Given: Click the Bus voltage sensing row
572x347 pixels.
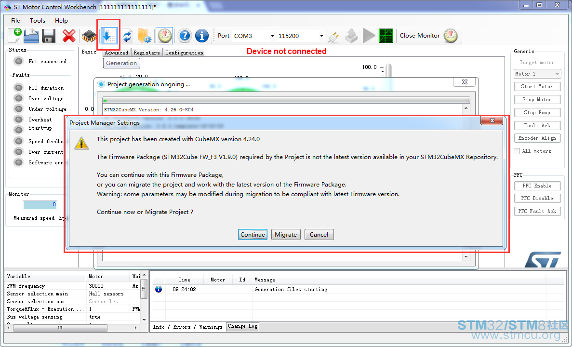Looking at the screenshot, I should point(72,317).
